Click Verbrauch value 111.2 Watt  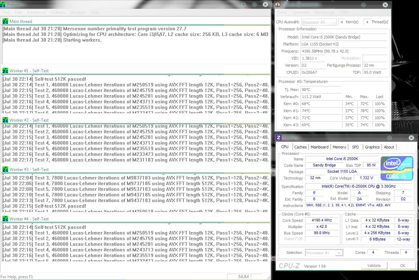[321, 97]
